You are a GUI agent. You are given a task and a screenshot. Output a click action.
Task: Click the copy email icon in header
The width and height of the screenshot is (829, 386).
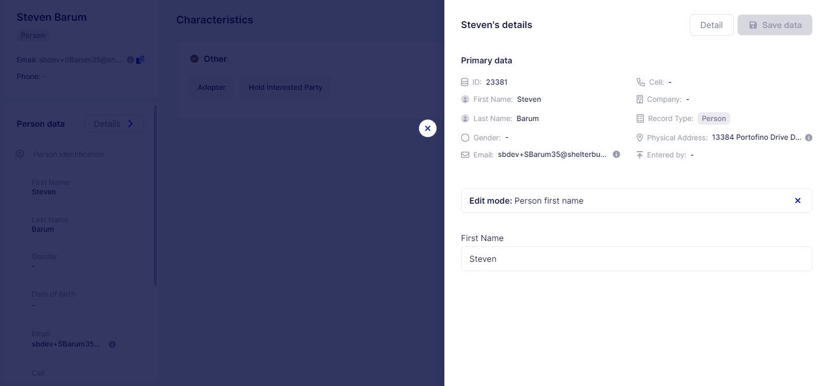[140, 60]
